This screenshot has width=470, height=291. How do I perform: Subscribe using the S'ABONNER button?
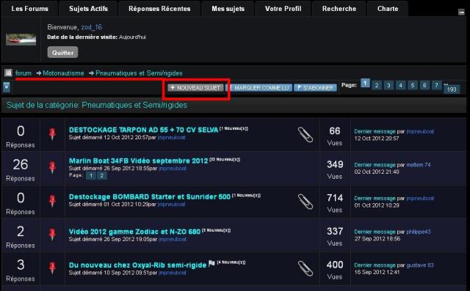[x=315, y=88]
